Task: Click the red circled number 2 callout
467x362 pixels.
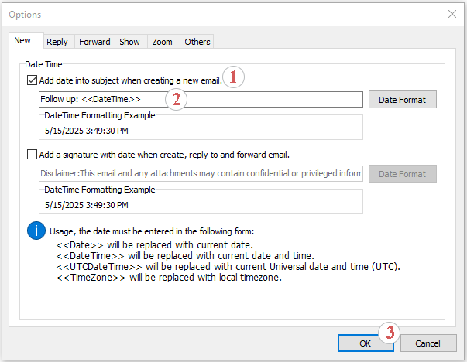Action: point(177,99)
